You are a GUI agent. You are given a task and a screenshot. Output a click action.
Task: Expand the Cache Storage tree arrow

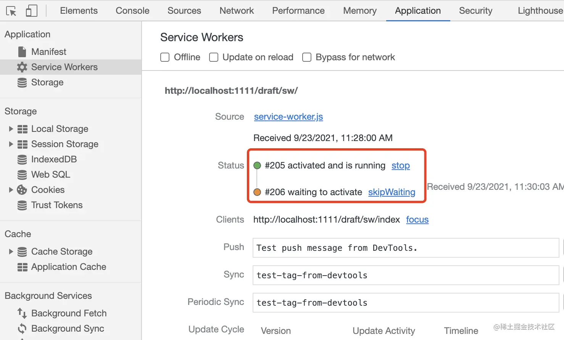pos(11,252)
